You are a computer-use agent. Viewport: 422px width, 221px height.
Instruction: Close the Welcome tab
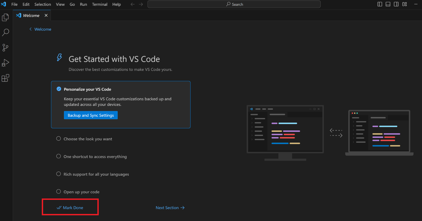coord(46,15)
